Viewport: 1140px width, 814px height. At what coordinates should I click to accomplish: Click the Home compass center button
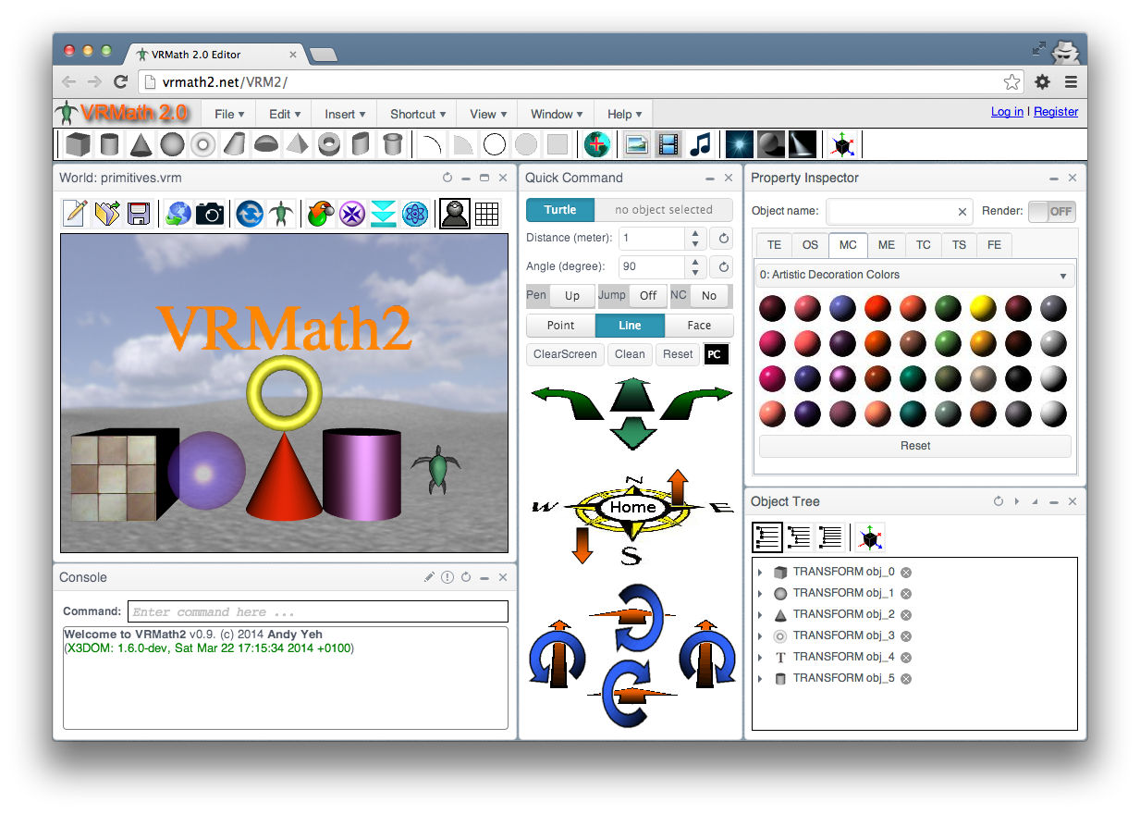(x=632, y=507)
